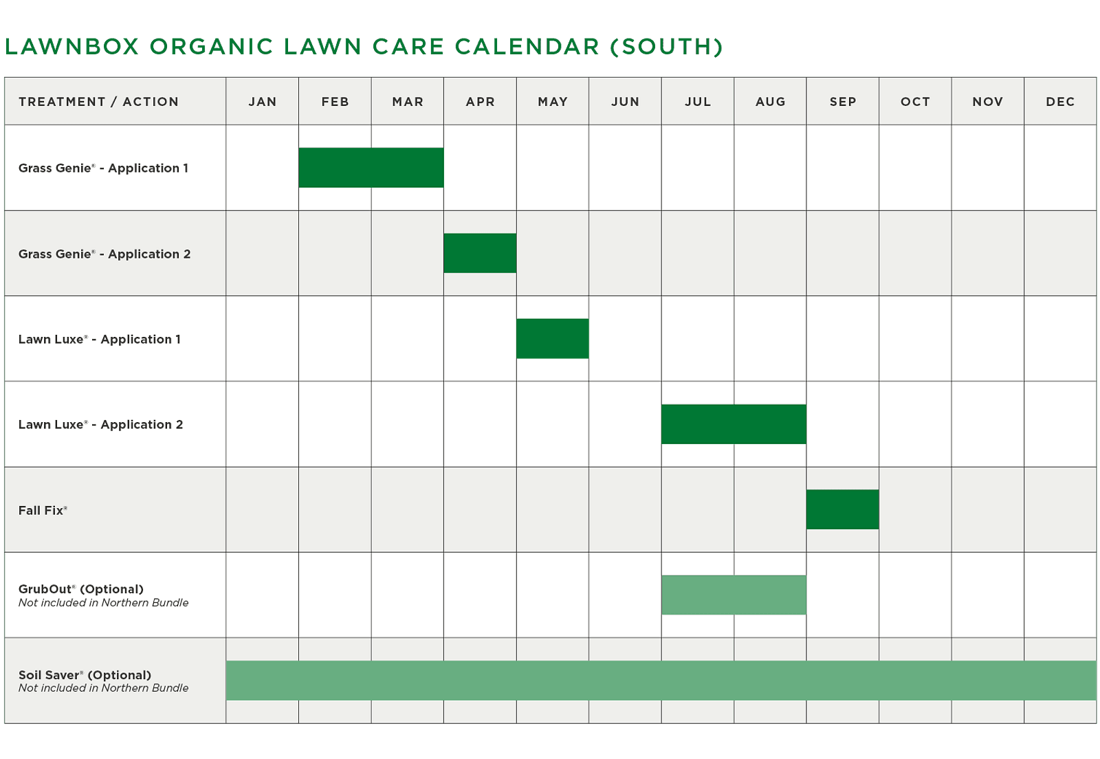Select the GrubOut (Optional) row label

click(81, 589)
